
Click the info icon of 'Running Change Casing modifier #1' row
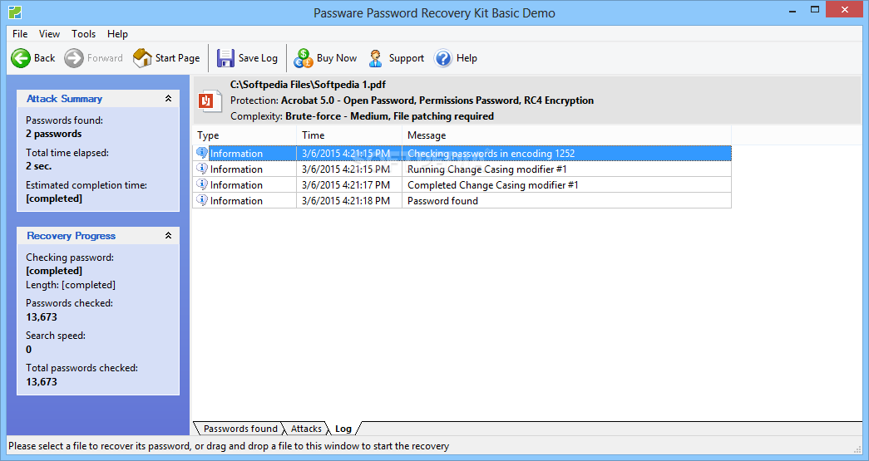click(x=202, y=169)
